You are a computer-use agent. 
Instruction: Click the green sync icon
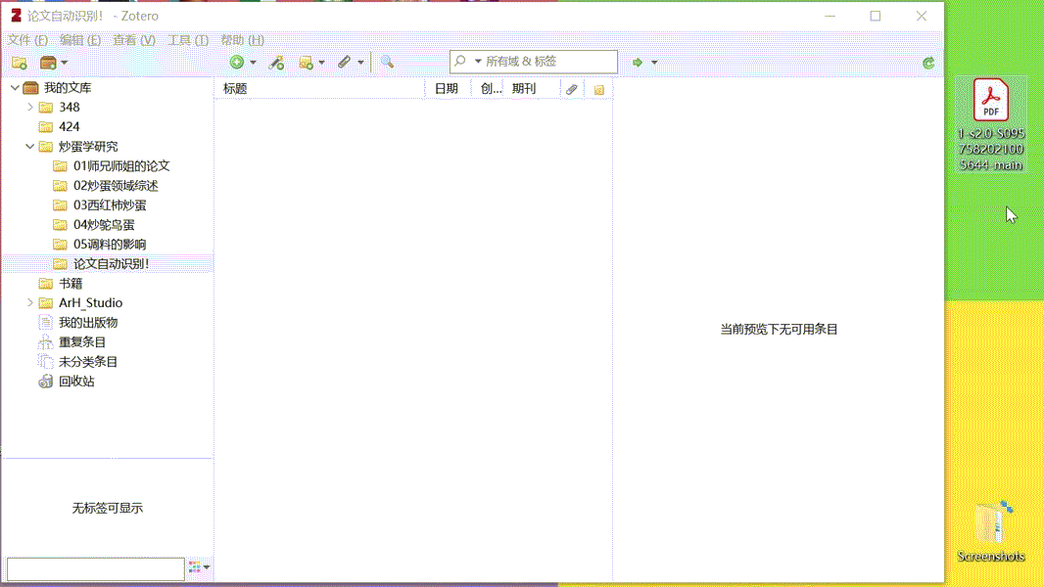click(928, 63)
